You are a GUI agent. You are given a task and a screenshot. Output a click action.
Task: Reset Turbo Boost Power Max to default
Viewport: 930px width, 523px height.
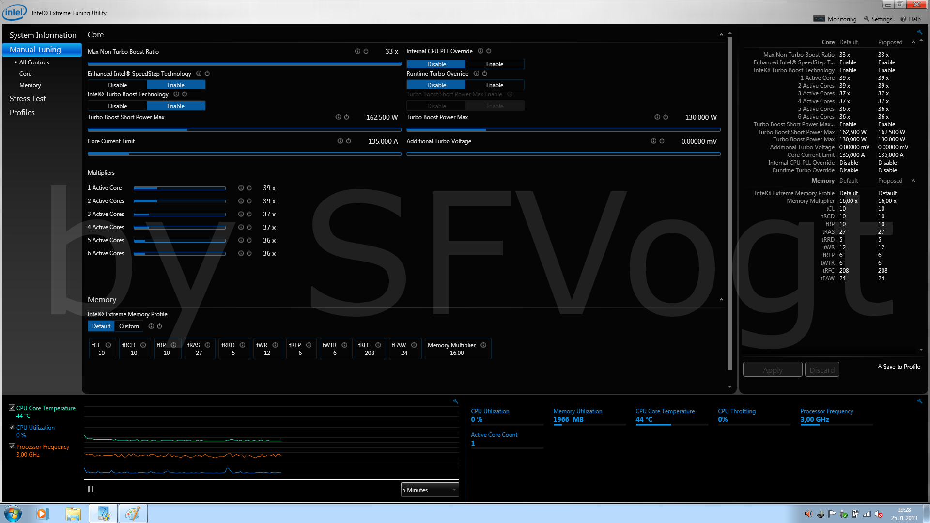coord(666,117)
